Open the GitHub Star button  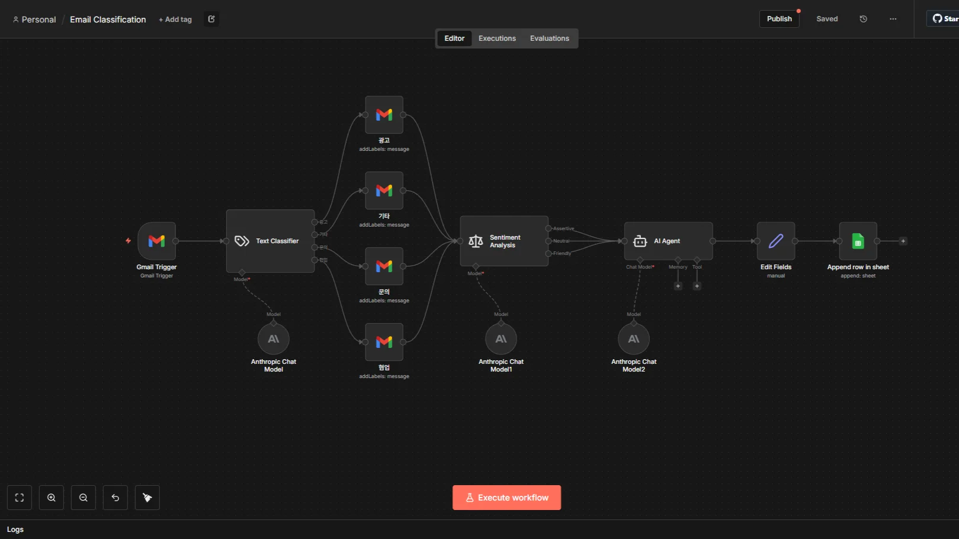[943, 19]
